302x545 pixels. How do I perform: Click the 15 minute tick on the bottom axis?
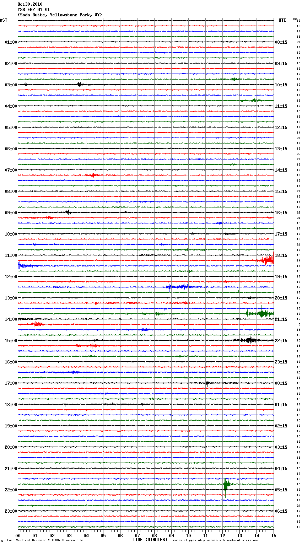tap(274, 535)
